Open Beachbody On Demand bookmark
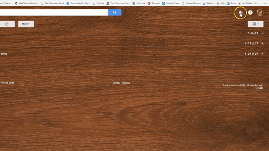 (x=78, y=3)
